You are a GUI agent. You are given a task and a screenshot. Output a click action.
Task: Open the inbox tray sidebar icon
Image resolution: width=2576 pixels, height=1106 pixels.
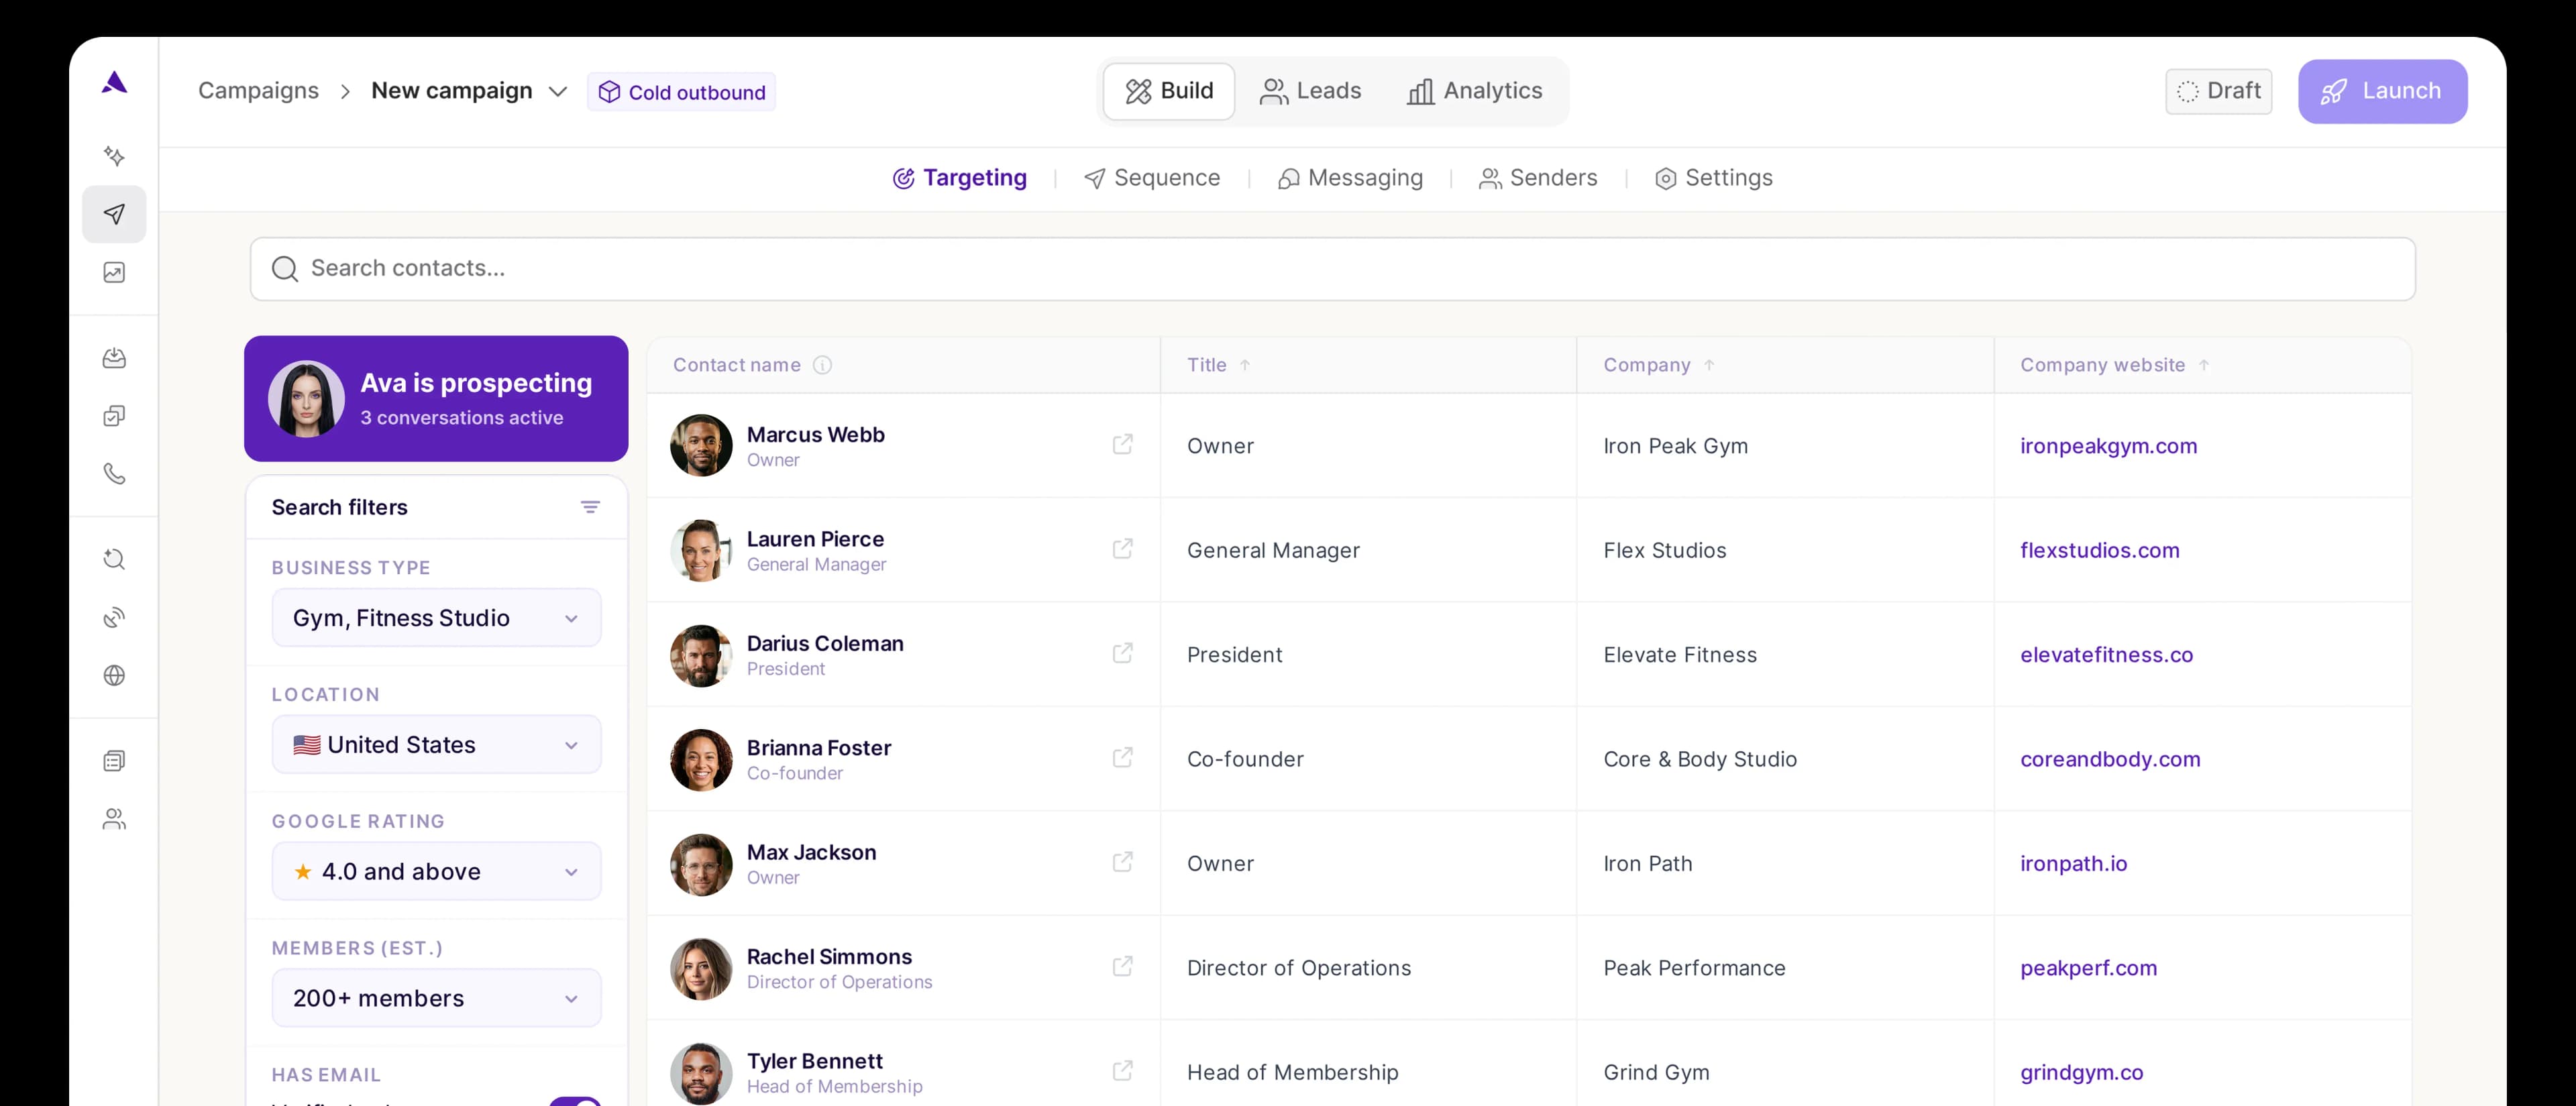coord(114,358)
